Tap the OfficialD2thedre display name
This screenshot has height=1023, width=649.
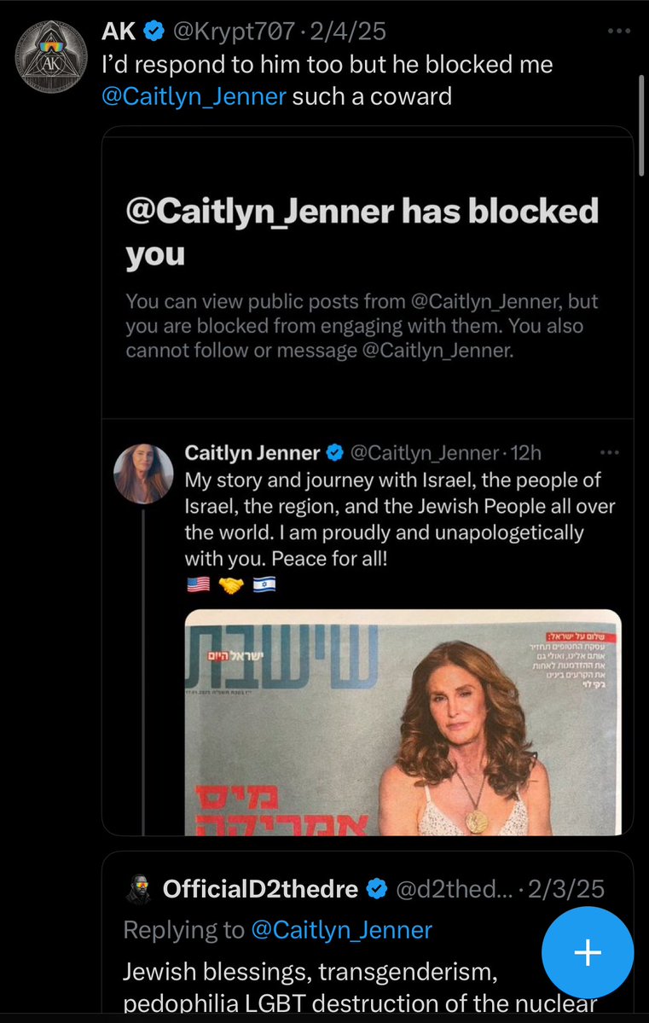[x=260, y=890]
